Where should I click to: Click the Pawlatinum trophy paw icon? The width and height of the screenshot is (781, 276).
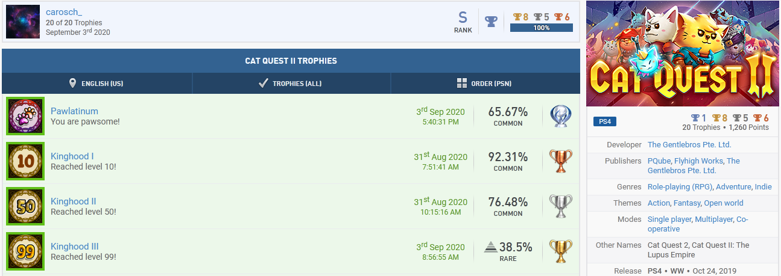coord(25,116)
